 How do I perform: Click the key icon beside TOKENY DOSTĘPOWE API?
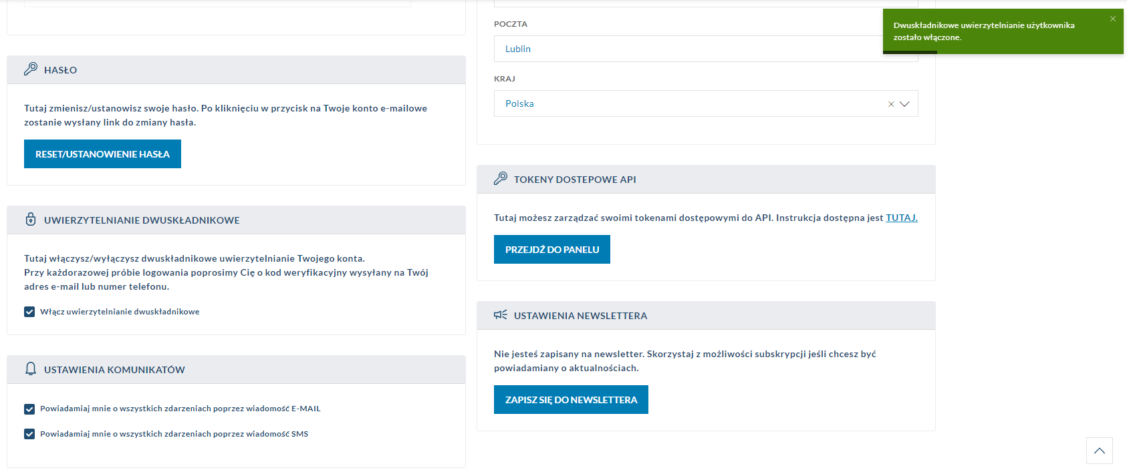(501, 179)
